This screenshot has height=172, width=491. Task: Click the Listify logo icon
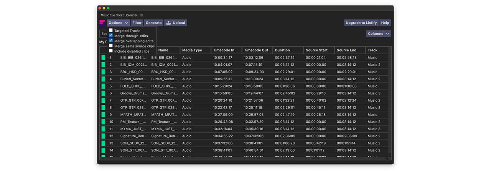tap(102, 23)
